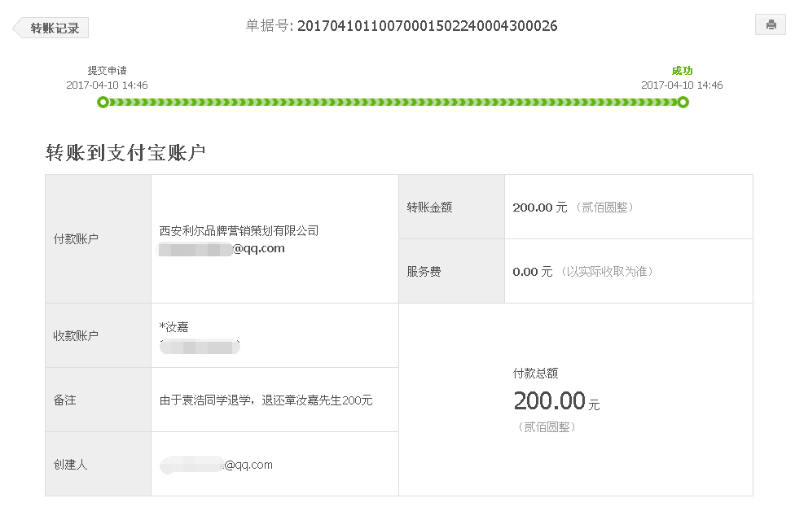Select the 单据号 number text

[x=427, y=26]
